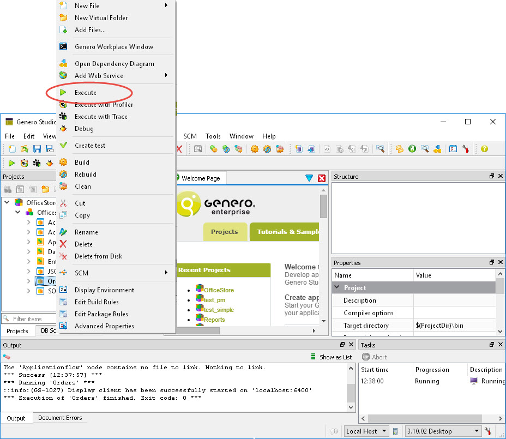
Task: Expand the Orders tree item
Action: (28, 281)
